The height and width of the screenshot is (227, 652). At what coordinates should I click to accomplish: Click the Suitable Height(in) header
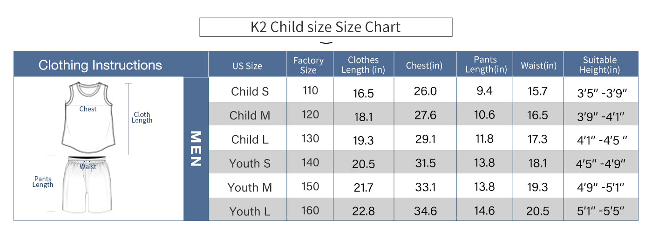(600, 65)
